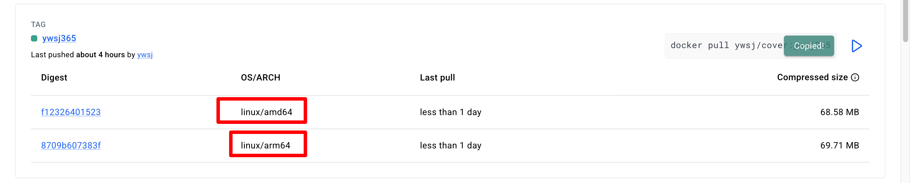Click the green status dot beside ywsj365

tap(34, 38)
